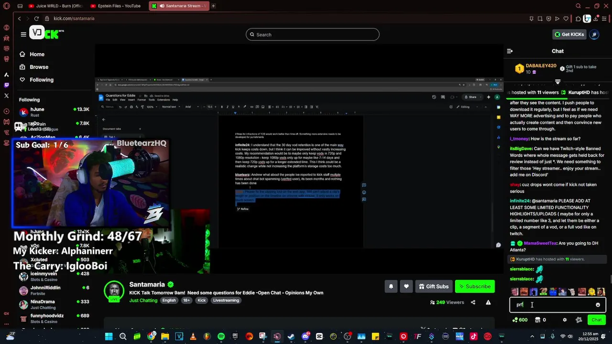
Task: Open the channel points shop icon
Action: click(537, 320)
